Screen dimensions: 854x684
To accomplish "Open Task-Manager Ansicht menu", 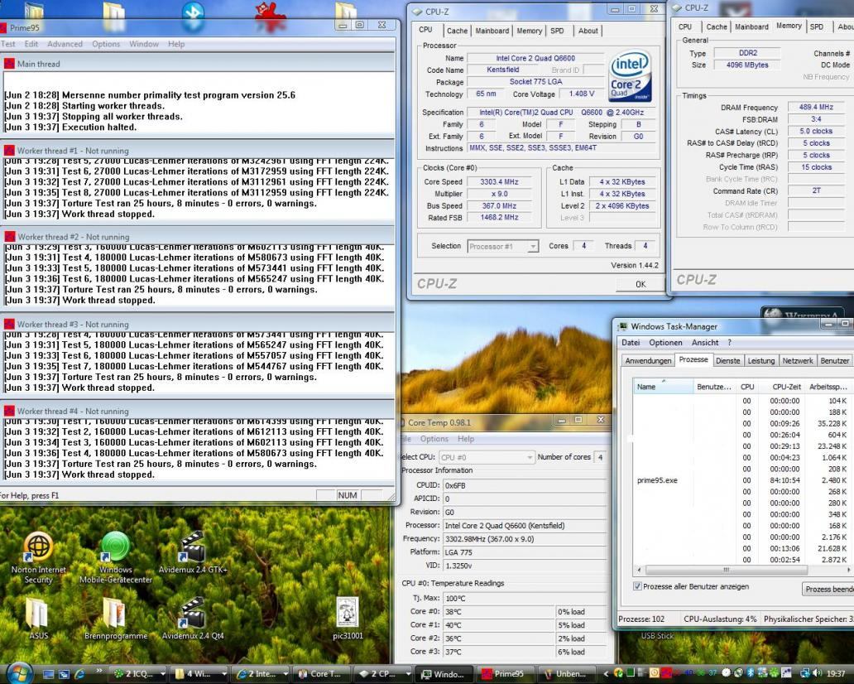I will [x=705, y=343].
